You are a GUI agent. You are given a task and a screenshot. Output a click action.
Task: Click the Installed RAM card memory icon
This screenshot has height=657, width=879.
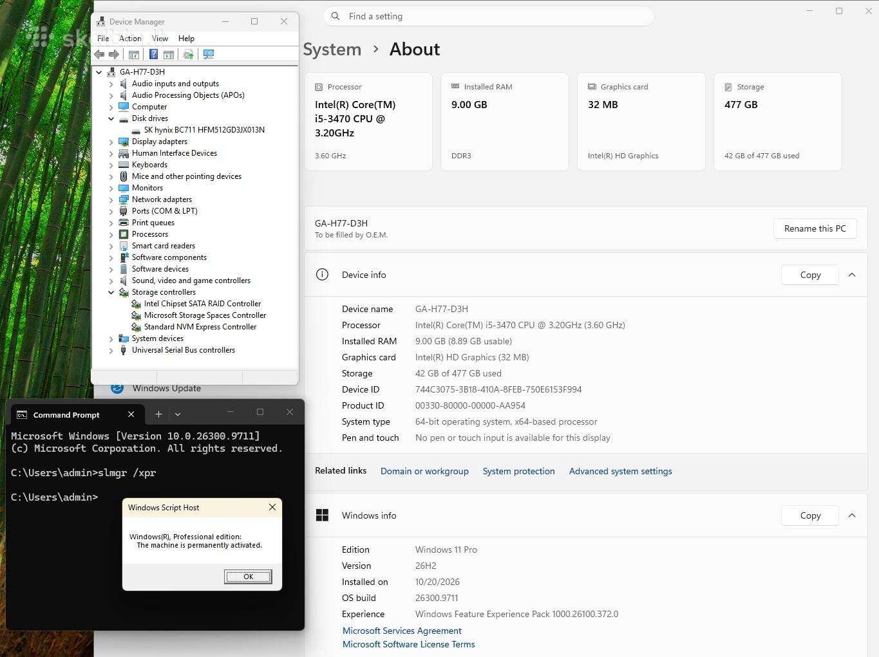pos(455,86)
